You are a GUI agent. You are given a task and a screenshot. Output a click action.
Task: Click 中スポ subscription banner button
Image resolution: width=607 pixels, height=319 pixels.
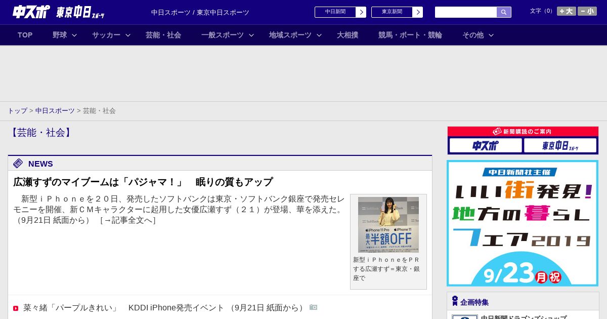(x=486, y=145)
